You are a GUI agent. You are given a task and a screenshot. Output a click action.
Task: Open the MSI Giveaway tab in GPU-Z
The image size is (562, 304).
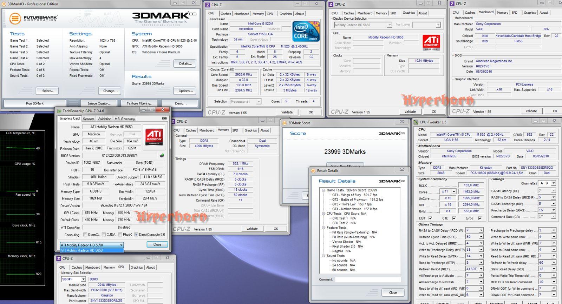click(x=125, y=119)
